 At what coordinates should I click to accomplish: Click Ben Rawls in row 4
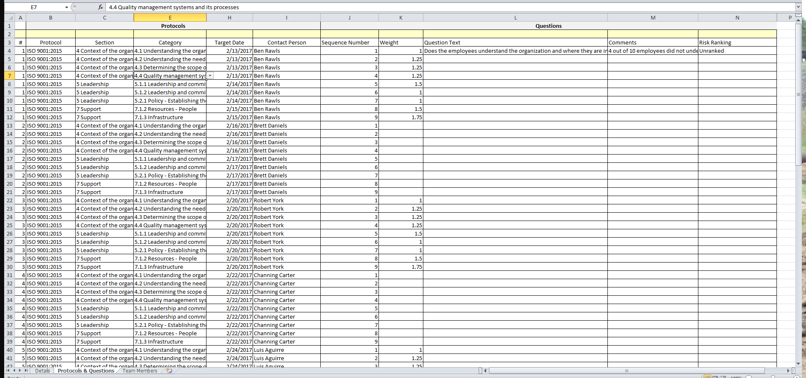(287, 51)
